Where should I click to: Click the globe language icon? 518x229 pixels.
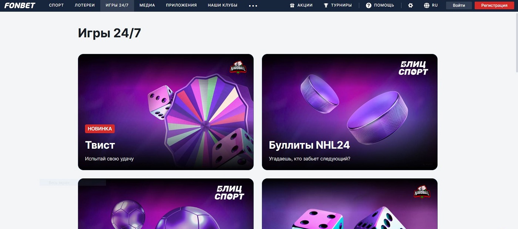pos(427,6)
